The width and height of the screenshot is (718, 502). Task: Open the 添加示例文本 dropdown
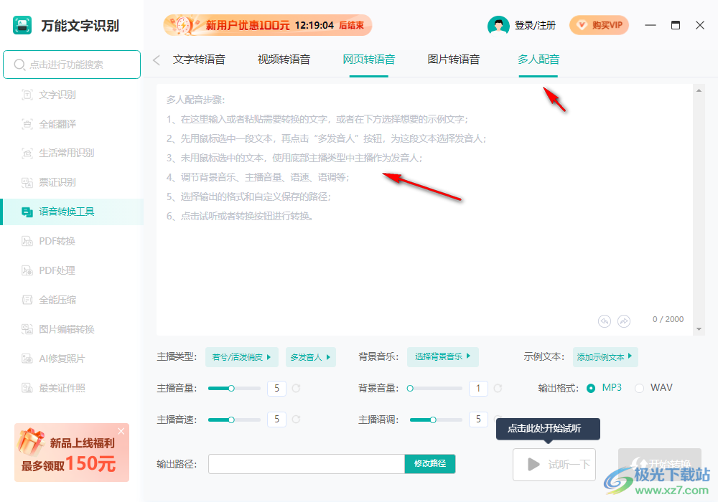click(605, 356)
